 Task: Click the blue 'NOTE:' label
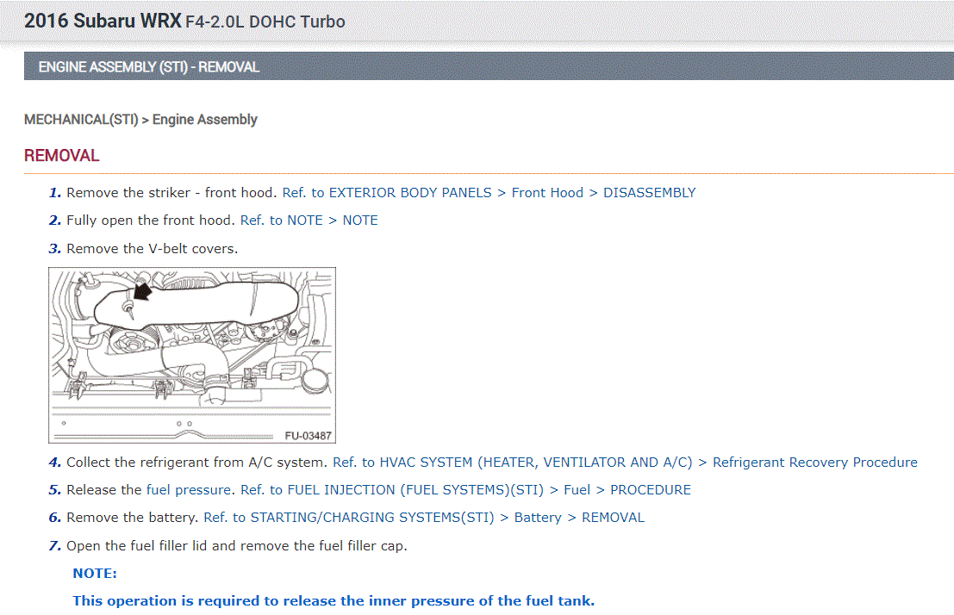pos(95,574)
